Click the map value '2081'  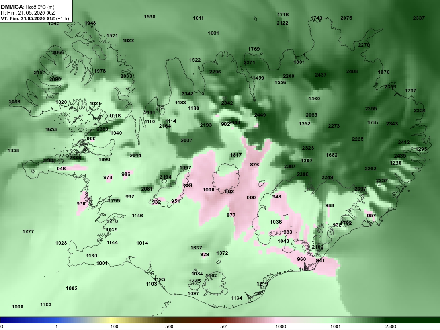coord(147,189)
